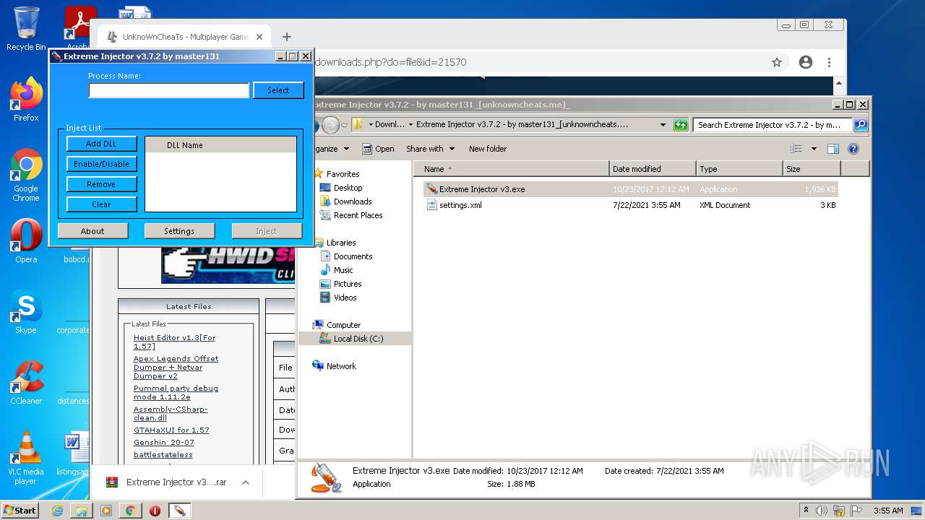This screenshot has height=520, width=925.
Task: Toggle preview pane icon
Action: point(833,149)
